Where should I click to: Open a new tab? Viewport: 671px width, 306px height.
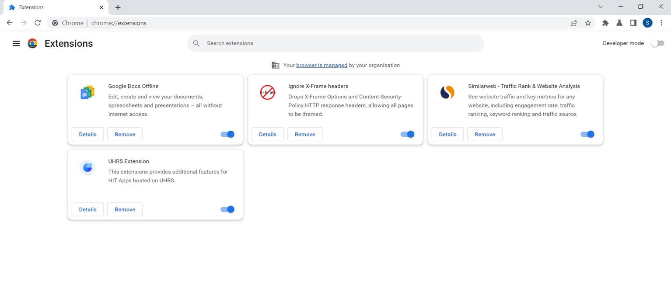point(118,7)
